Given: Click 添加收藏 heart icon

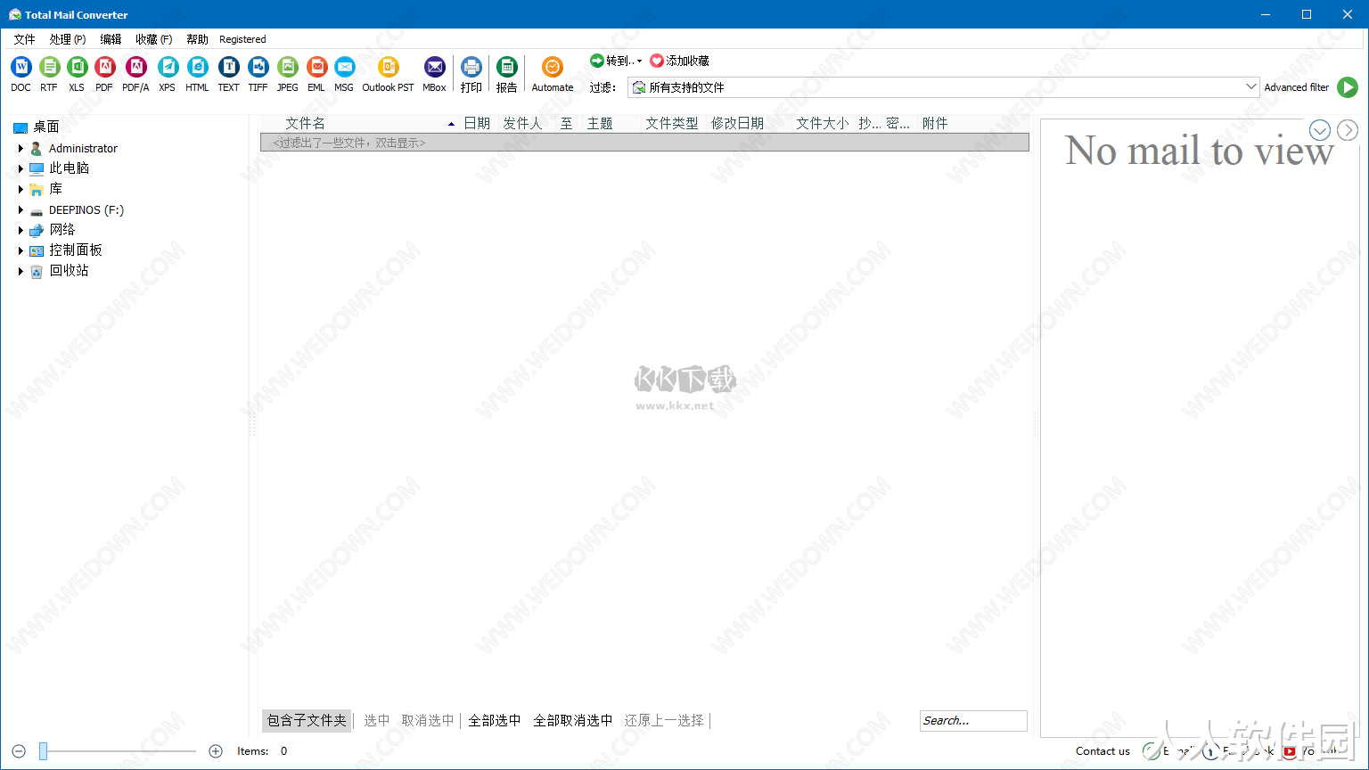Looking at the screenshot, I should click(657, 61).
